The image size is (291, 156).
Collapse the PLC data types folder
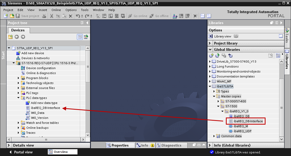(x=18, y=98)
